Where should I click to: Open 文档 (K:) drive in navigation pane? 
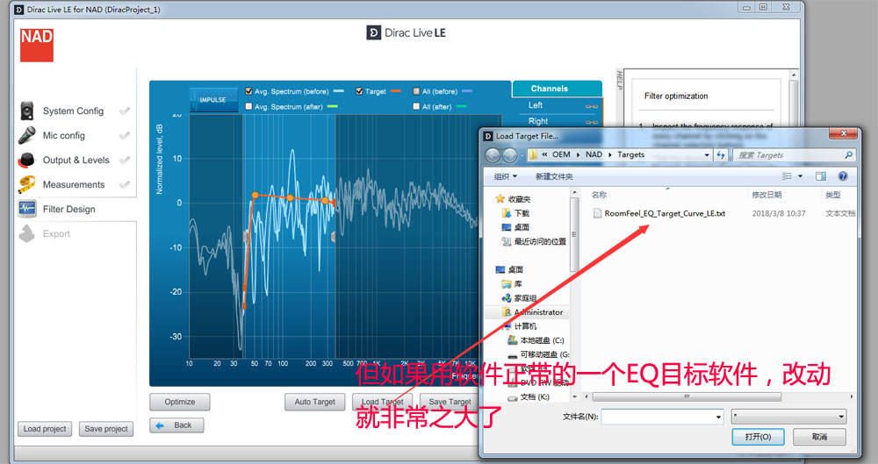click(x=529, y=396)
